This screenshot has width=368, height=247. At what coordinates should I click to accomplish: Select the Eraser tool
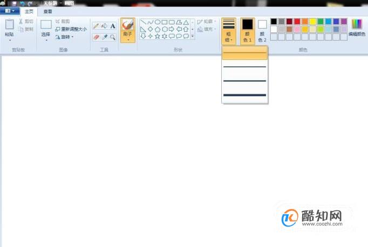[96, 37]
